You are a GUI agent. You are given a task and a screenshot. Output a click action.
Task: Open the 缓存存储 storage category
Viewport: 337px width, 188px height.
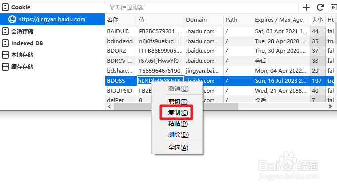click(52, 67)
